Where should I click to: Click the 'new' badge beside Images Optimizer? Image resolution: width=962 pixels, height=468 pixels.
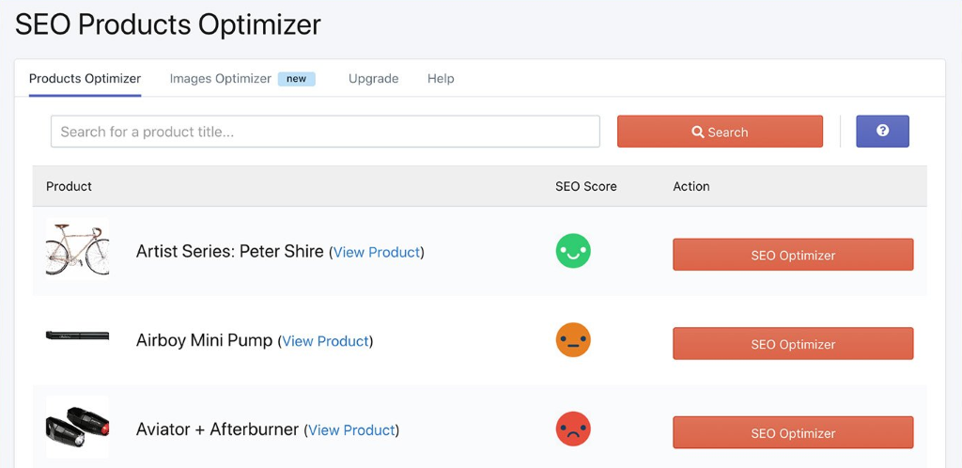click(x=296, y=79)
